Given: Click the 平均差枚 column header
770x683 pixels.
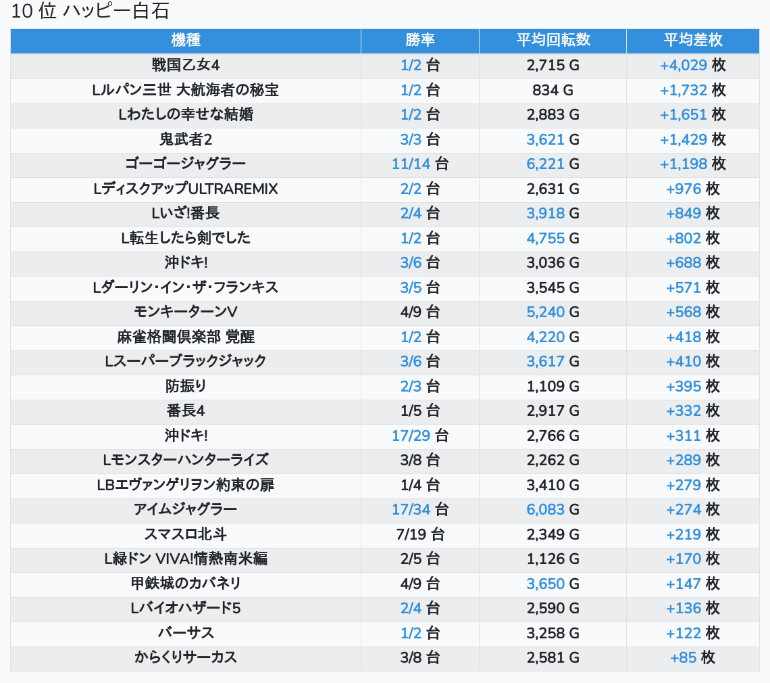Looking at the screenshot, I should click(693, 41).
